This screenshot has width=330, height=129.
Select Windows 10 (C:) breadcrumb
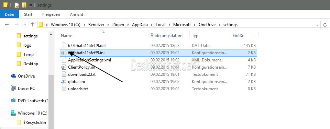(66, 25)
